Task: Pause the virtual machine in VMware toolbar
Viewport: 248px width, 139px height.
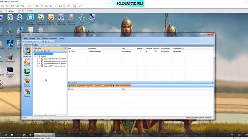Action: pyautogui.click(x=29, y=6)
